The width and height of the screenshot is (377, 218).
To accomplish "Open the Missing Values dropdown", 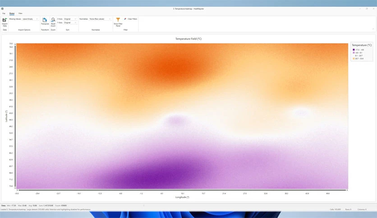I will pyautogui.click(x=30, y=19).
